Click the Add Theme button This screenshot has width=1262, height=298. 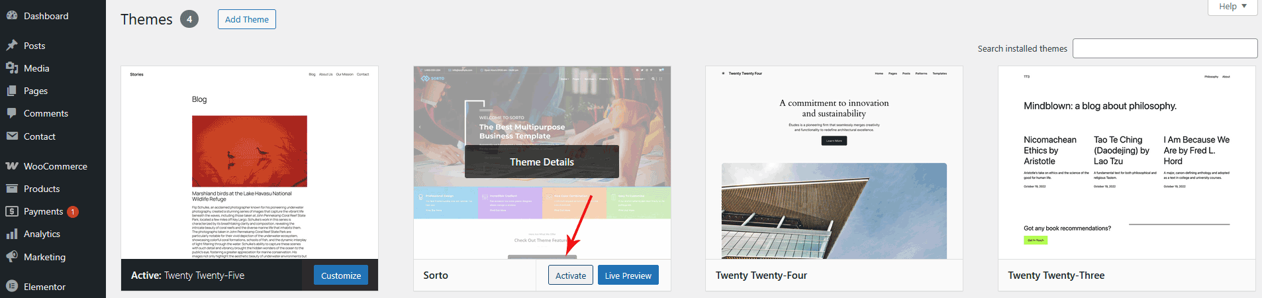[247, 19]
